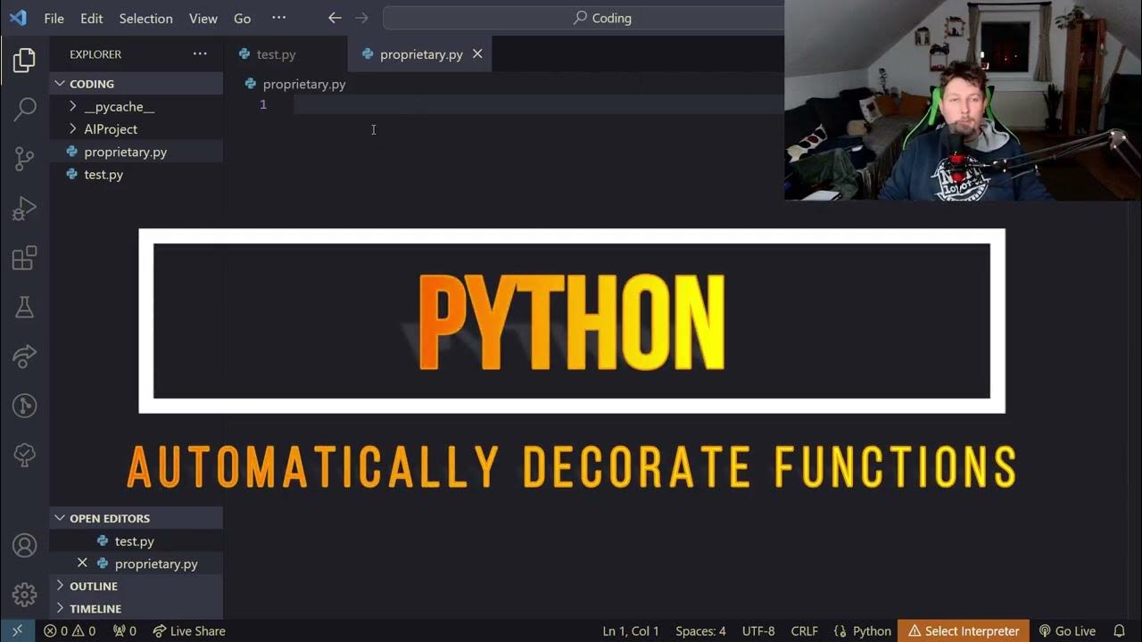Click the ports forwarded status item
The image size is (1142, 642).
[125, 630]
